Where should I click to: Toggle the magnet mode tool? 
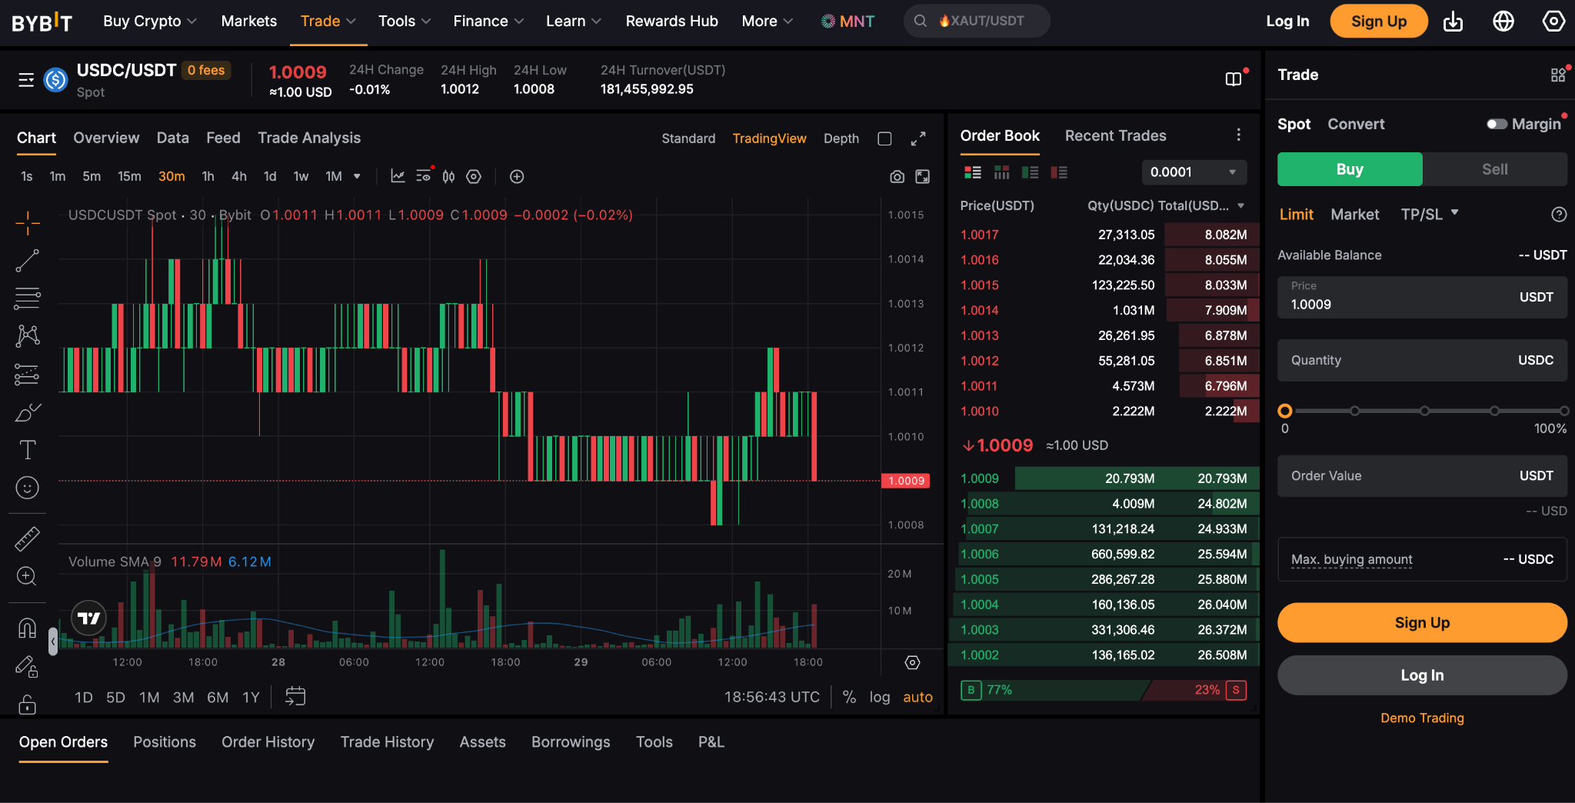click(x=28, y=628)
